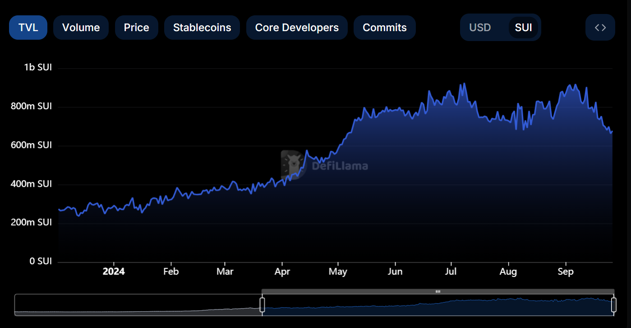Click the Aug x-axis label
Viewport: 631px width, 328px height.
point(508,272)
